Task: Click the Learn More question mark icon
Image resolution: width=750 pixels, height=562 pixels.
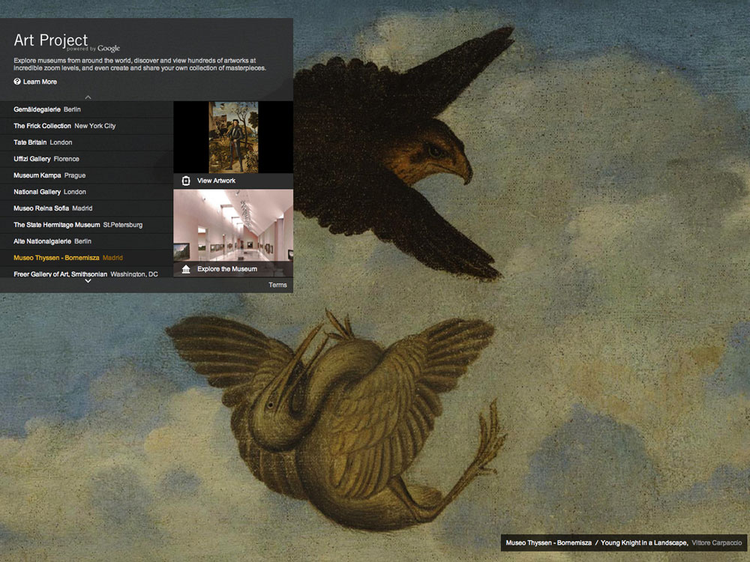Action: point(17,82)
